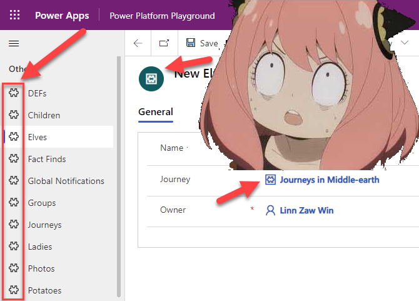Open the Global Notifications navigation item
This screenshot has height=301, width=419.
coord(58,181)
